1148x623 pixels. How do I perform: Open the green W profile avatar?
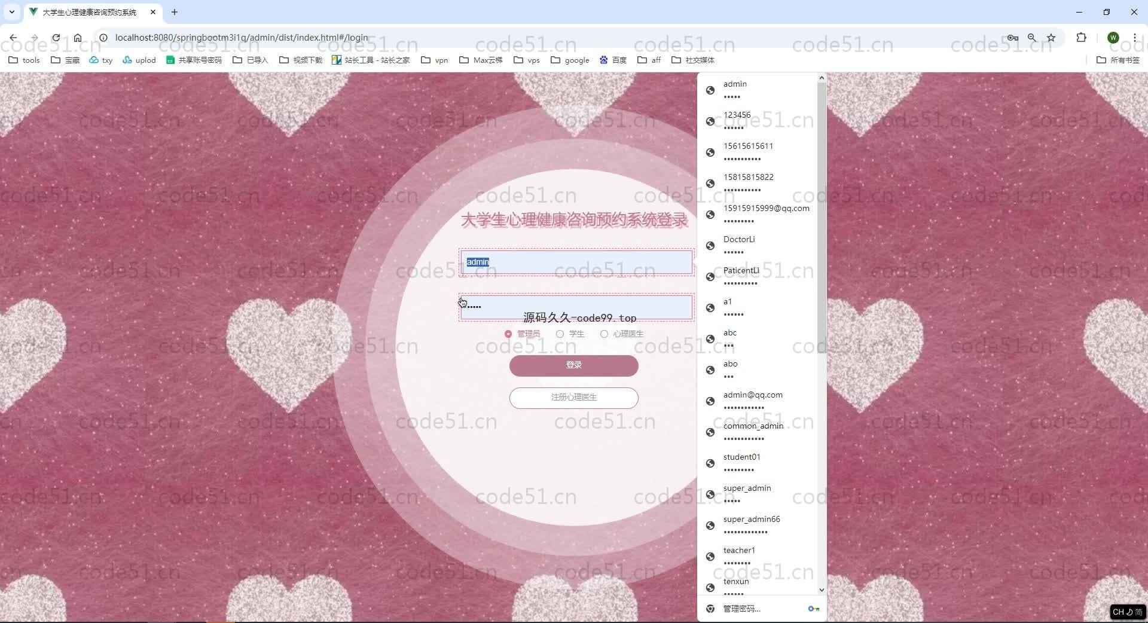1113,38
